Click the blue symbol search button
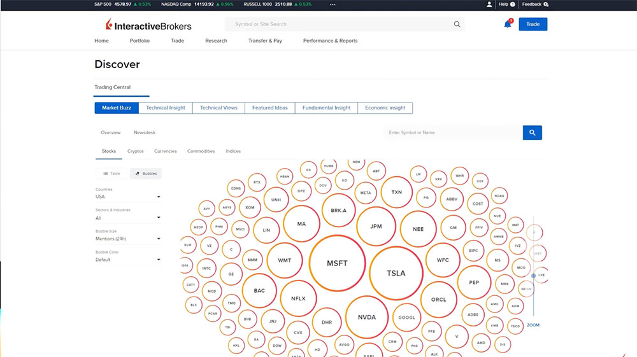Viewport: 637px width, 357px height. coord(532,132)
